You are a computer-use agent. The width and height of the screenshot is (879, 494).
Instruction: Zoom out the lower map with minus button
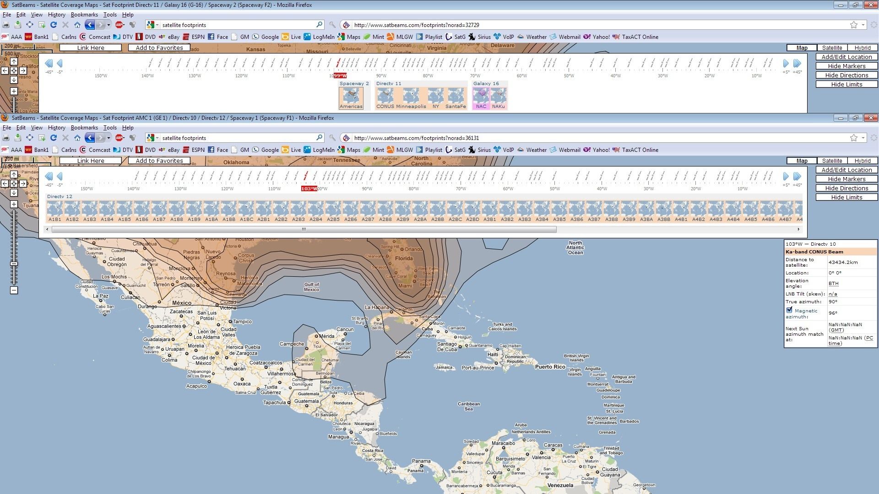(14, 290)
